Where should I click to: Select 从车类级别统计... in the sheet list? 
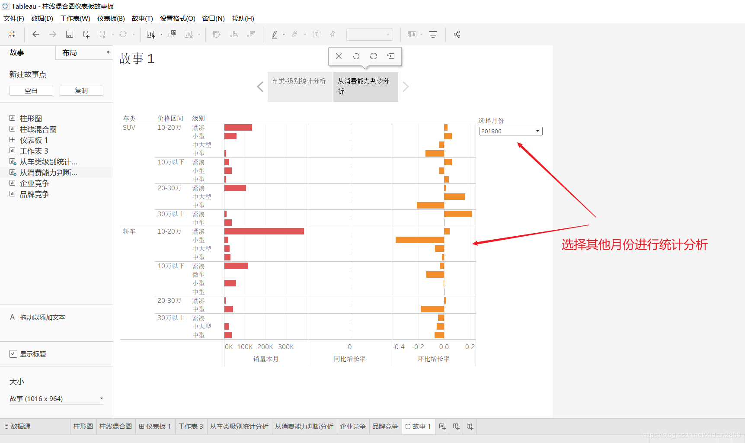pyautogui.click(x=48, y=162)
